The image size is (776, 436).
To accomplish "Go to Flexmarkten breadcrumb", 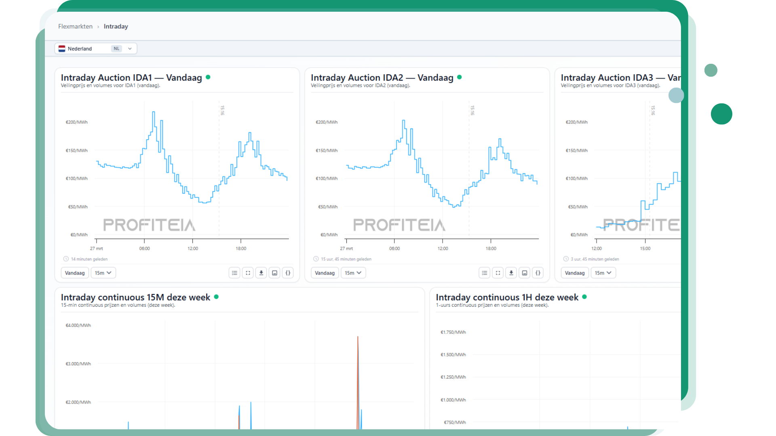I will 75,26.
